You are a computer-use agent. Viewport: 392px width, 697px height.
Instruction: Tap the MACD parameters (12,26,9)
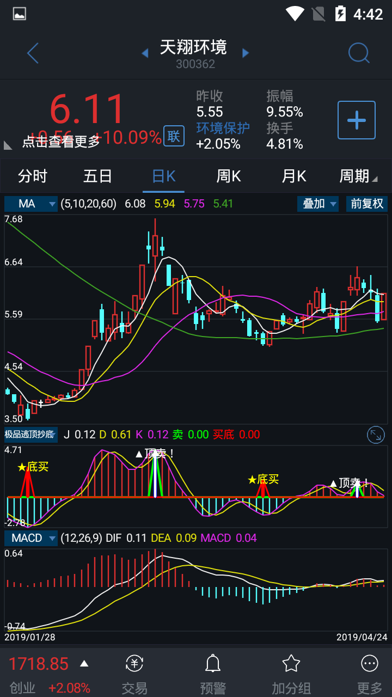click(81, 538)
